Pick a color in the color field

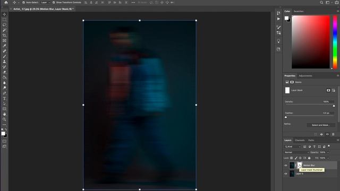pyautogui.click(x=310, y=42)
